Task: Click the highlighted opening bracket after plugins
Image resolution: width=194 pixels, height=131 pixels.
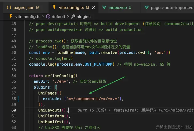Action: [x=56, y=87]
